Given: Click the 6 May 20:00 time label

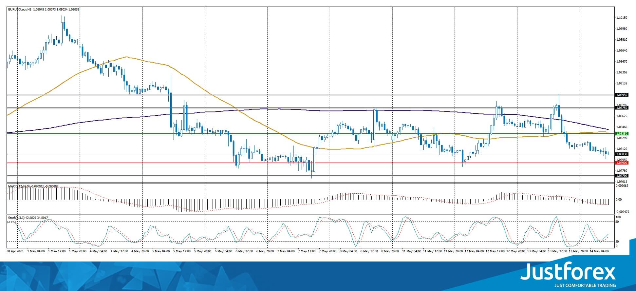Looking at the screenshot, I should [265, 251].
